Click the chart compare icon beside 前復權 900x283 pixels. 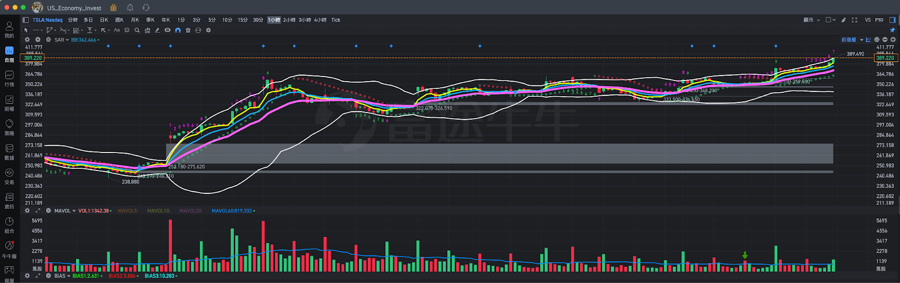click(868, 39)
